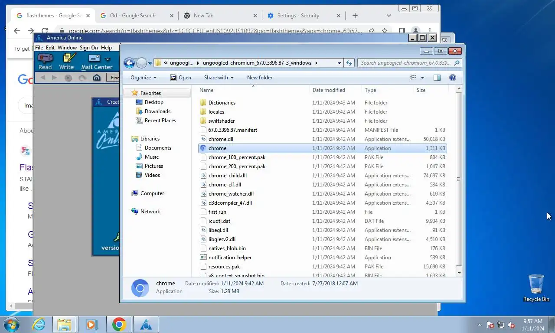Click the AOL Write mail icon
Image resolution: width=555 pixels, height=333 pixels.
[x=66, y=61]
